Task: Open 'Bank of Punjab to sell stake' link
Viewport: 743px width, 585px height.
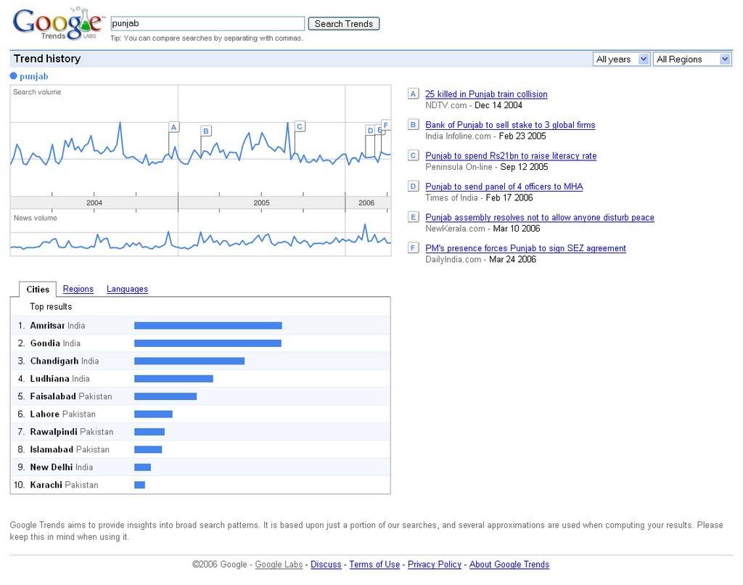Action: pos(510,125)
